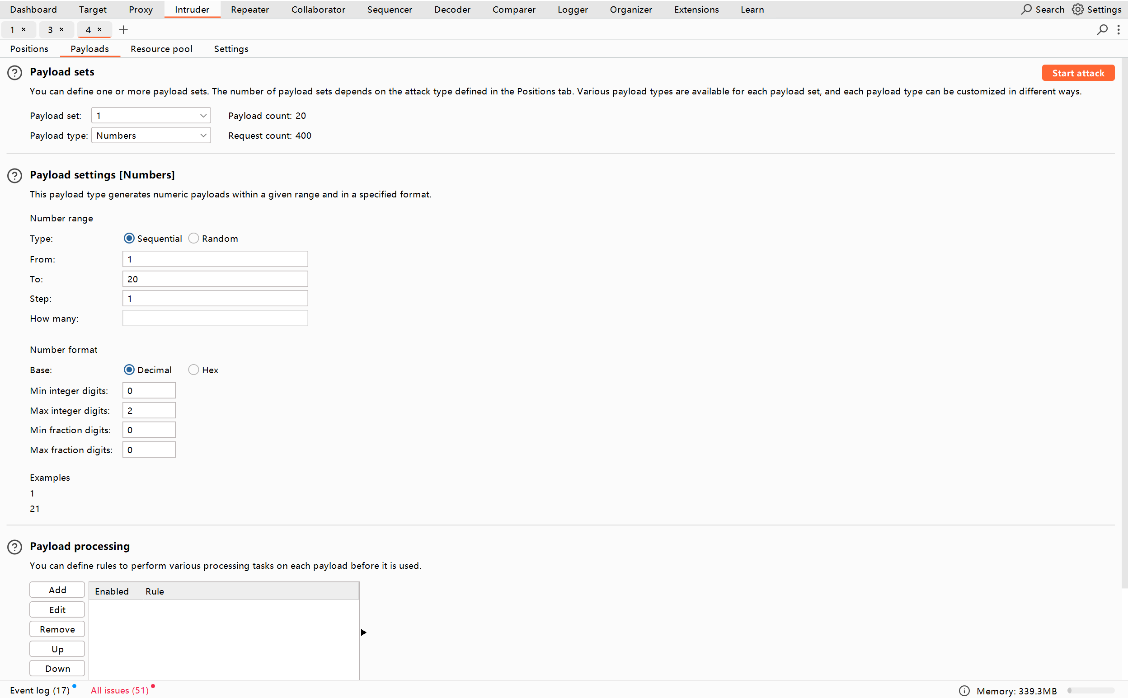Screen dimensions: 1128x698
Task: Click the Rule column header
Action: [251, 591]
